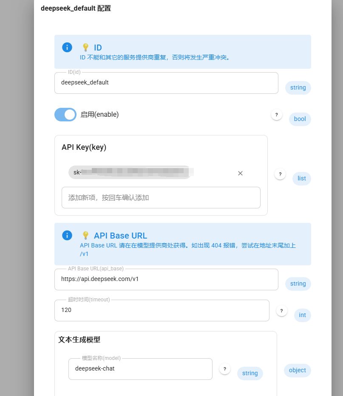Open help tooltip for 超时时间(timeout)
The height and width of the screenshot is (396, 343).
pos(281,311)
